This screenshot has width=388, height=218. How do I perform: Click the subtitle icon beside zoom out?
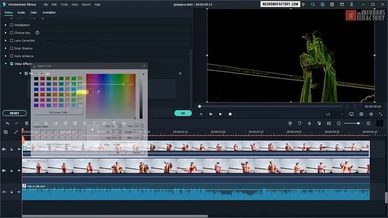[x=329, y=124]
